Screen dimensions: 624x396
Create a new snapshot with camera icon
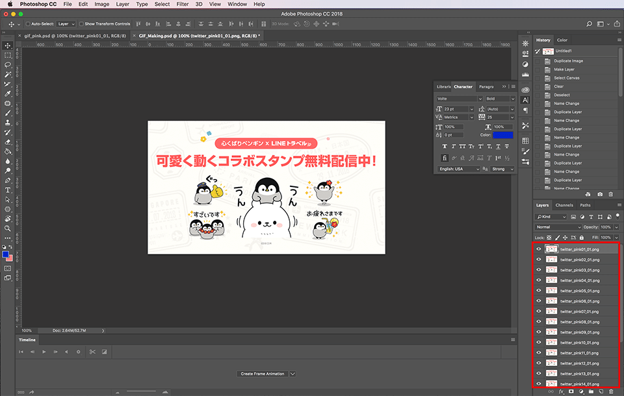pyautogui.click(x=600, y=194)
